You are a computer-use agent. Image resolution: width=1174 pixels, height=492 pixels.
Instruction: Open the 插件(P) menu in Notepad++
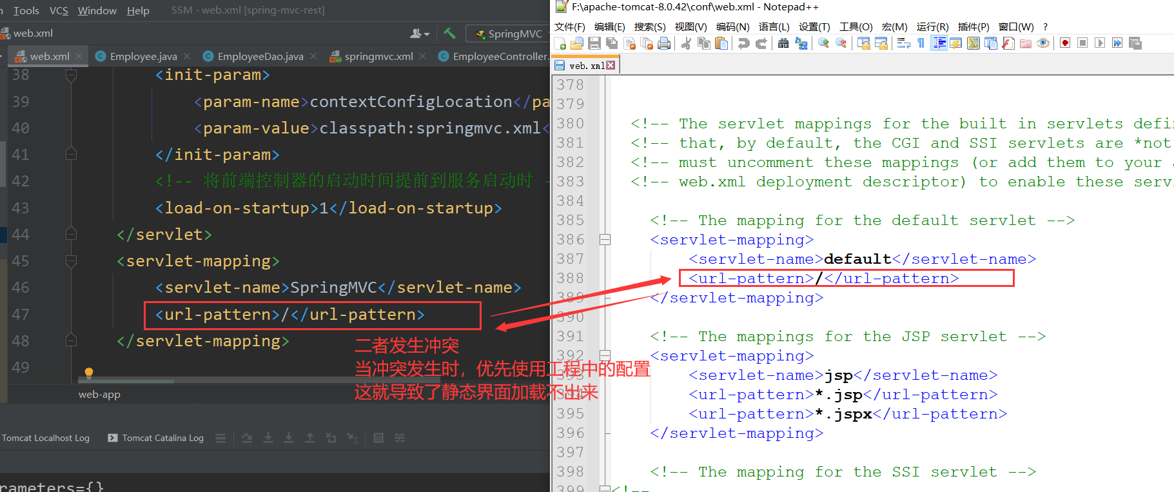click(973, 26)
